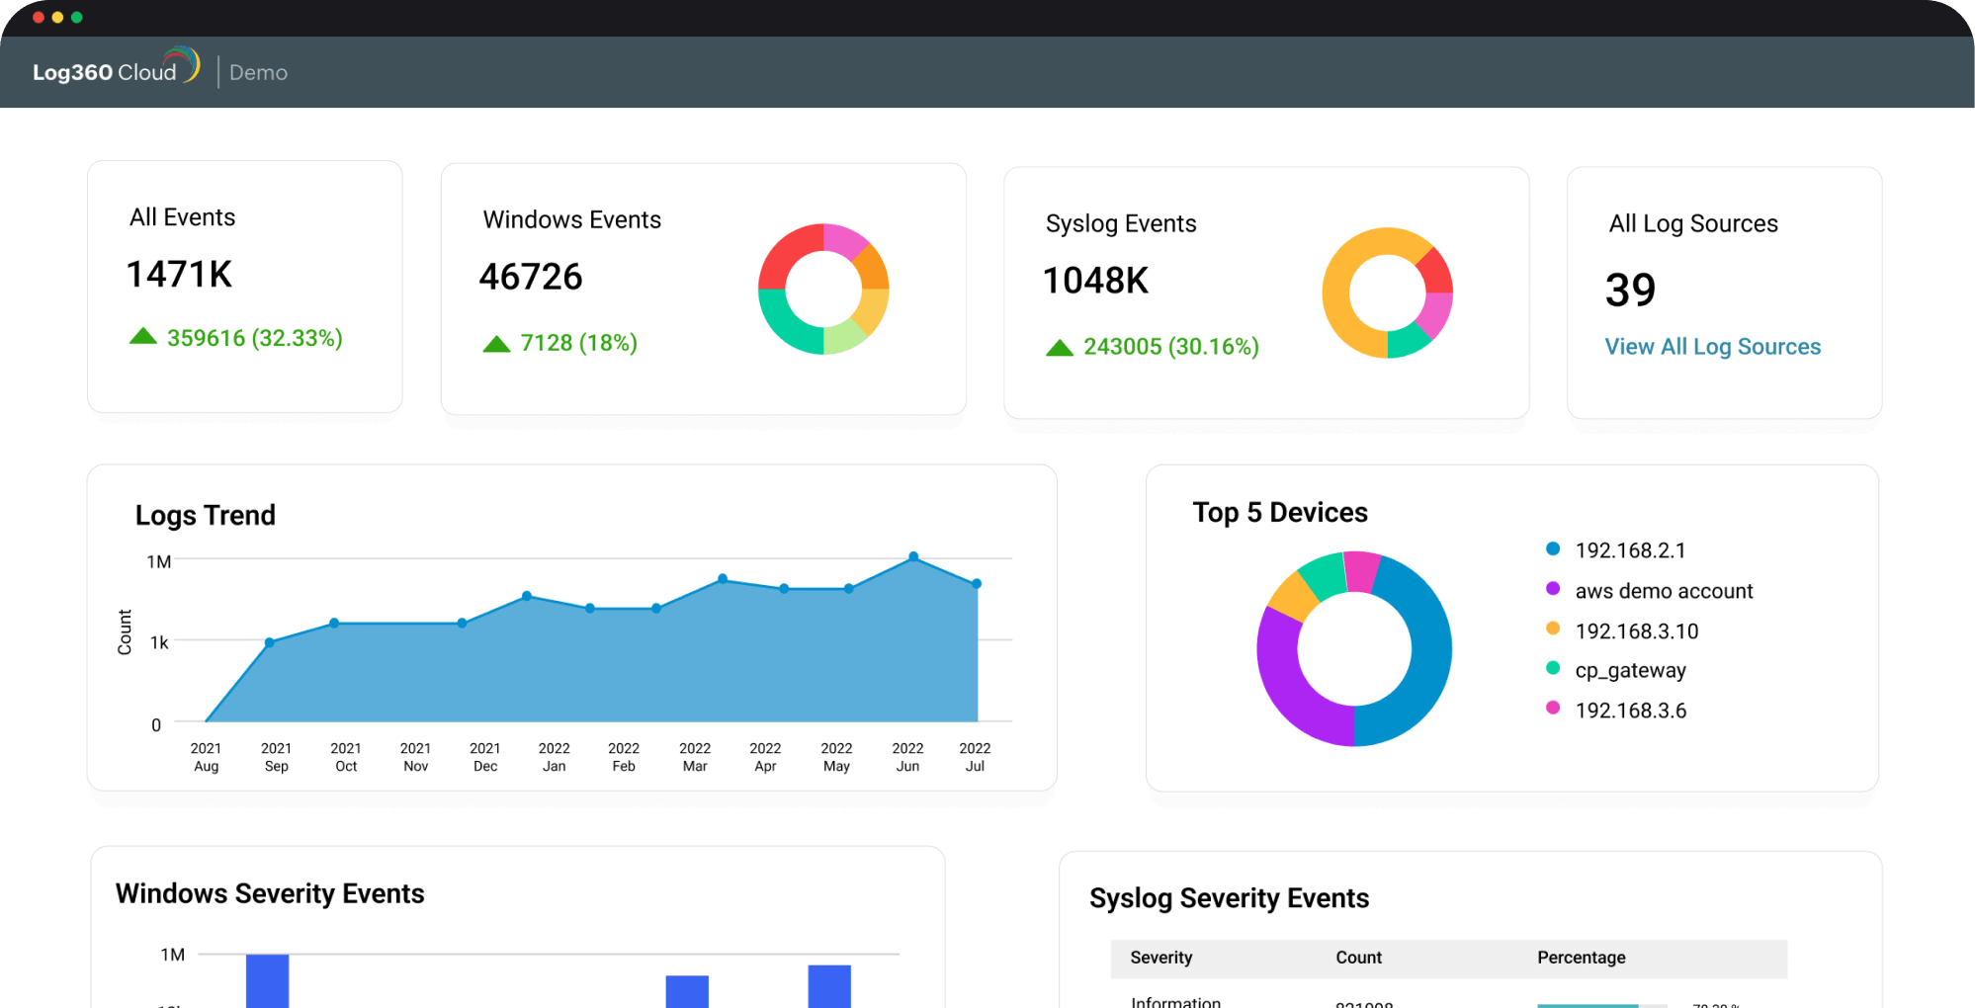Click the green increase arrow under All Events
1975x1008 pixels.
[144, 336]
